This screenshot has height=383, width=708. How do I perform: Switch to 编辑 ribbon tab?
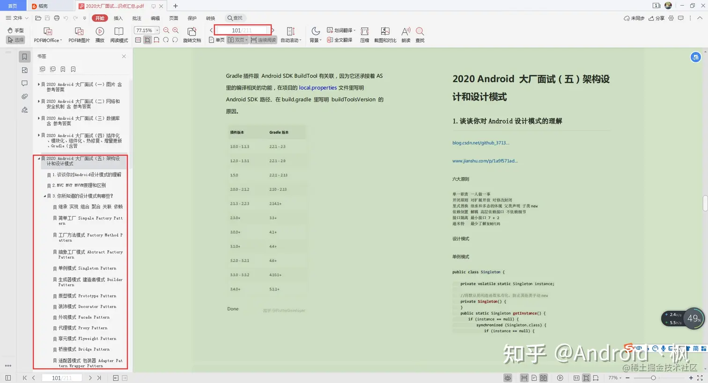[155, 18]
